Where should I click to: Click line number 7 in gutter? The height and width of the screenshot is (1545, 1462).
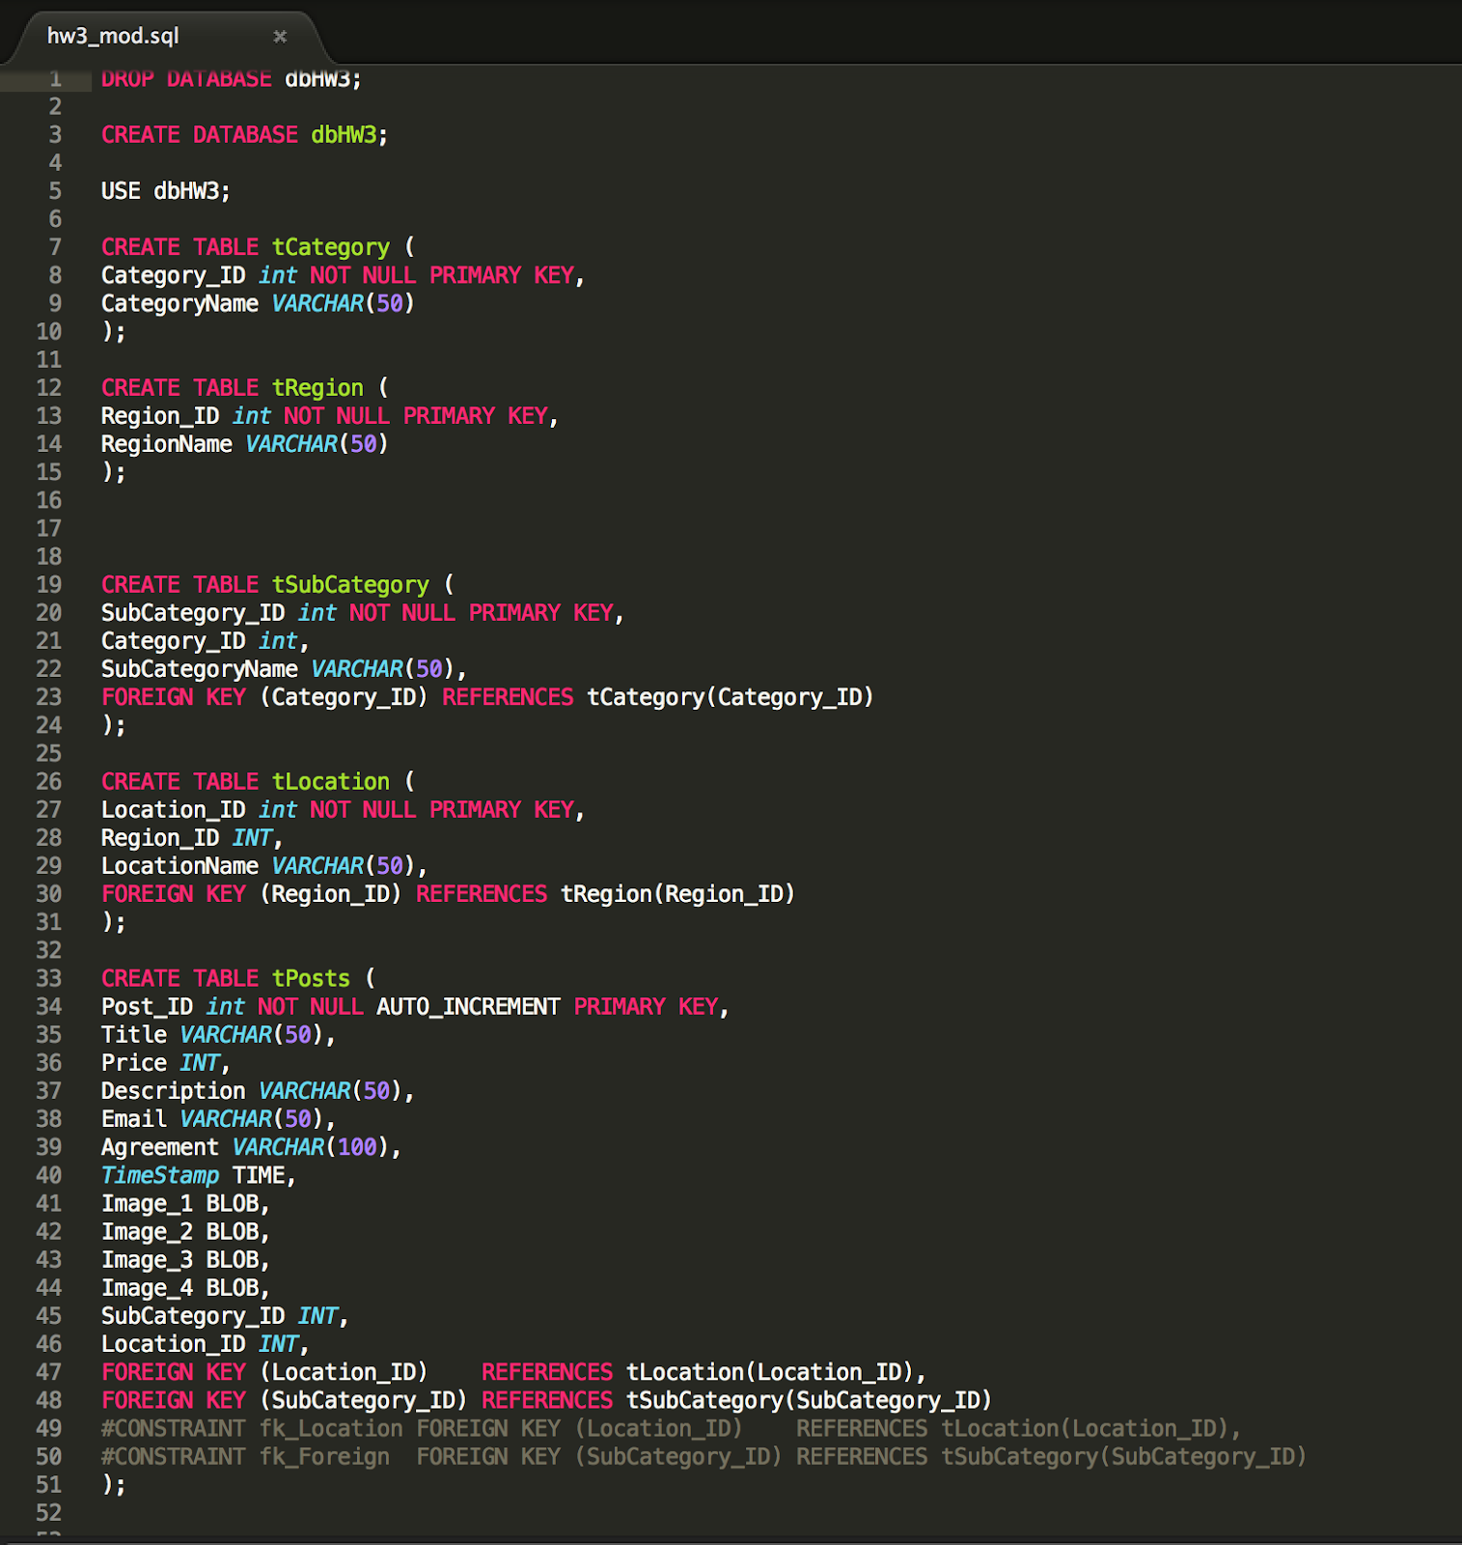point(55,247)
